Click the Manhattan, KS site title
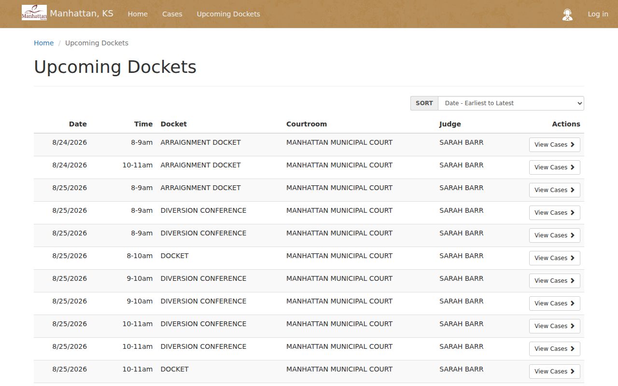This screenshot has width=618, height=386. click(x=82, y=13)
